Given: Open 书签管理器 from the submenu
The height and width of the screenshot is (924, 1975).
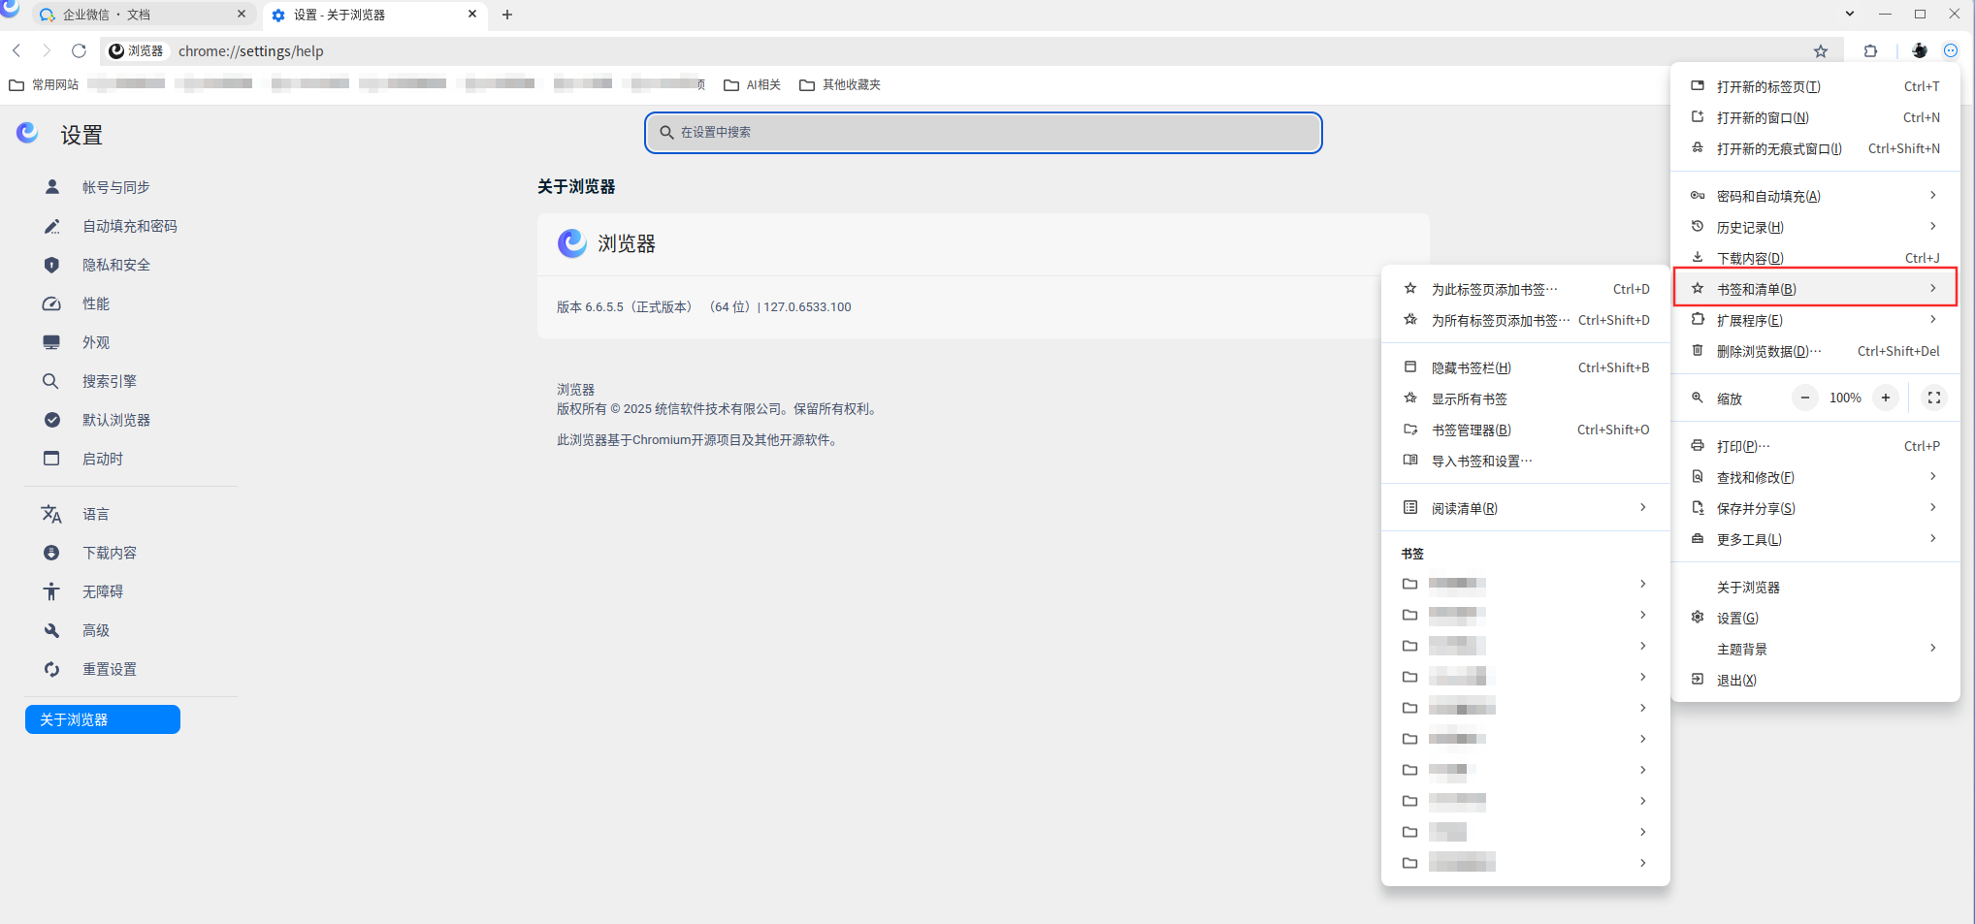Looking at the screenshot, I should [x=1526, y=430].
